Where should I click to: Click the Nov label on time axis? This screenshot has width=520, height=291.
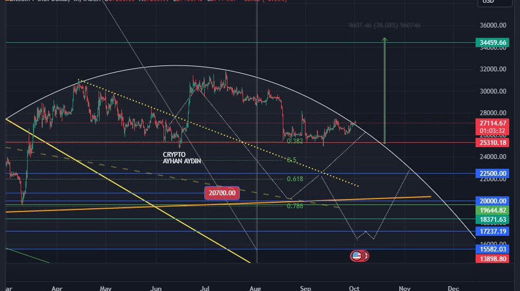405,288
